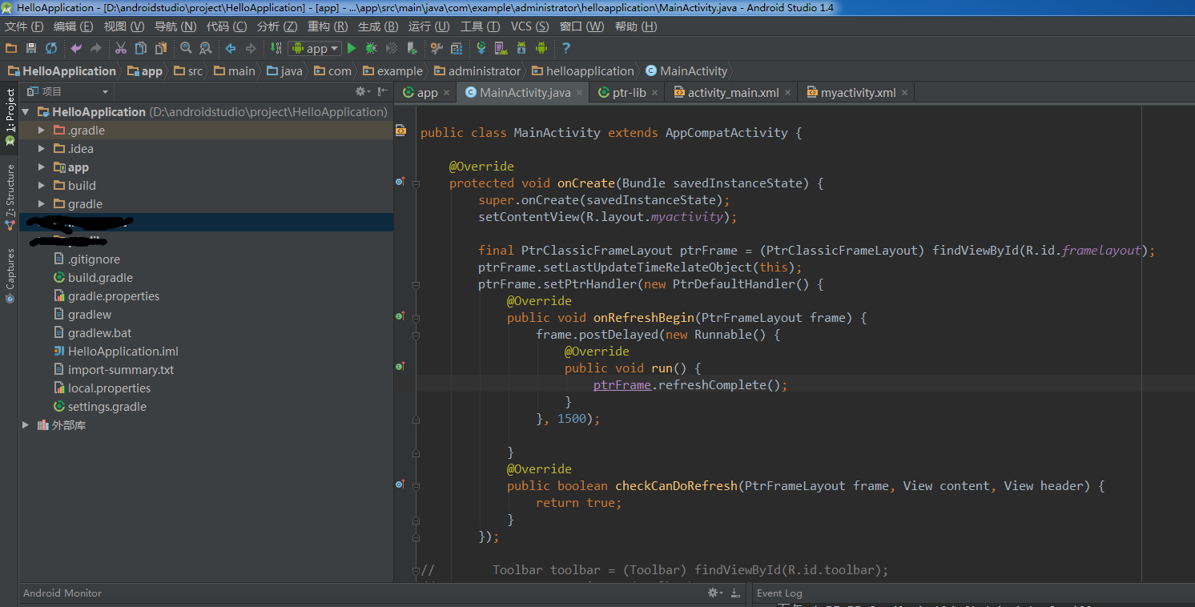
Task: Collapse the HelloApplication root node
Action: (x=26, y=112)
